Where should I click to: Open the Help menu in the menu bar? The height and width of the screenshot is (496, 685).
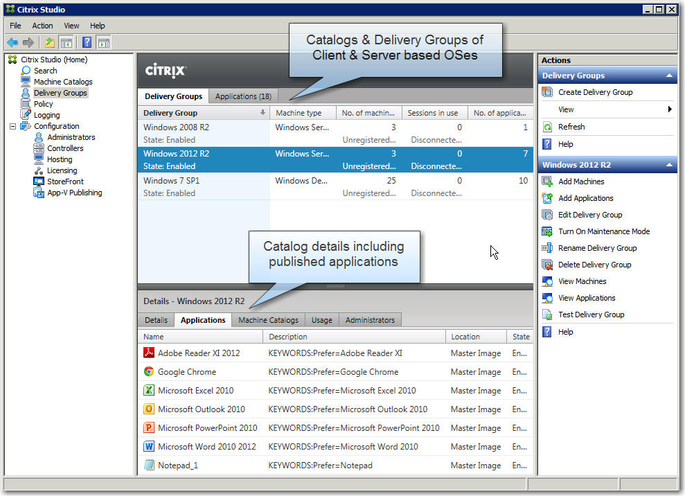[x=98, y=26]
